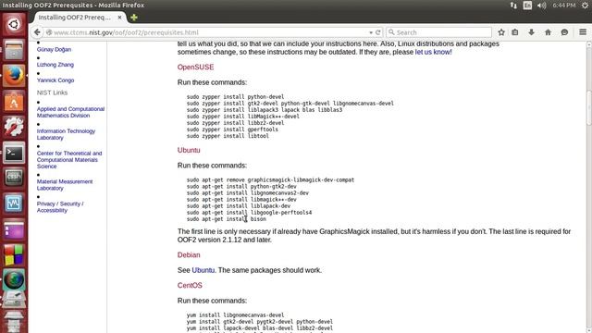Open the globe app in the dock

click(x=14, y=280)
